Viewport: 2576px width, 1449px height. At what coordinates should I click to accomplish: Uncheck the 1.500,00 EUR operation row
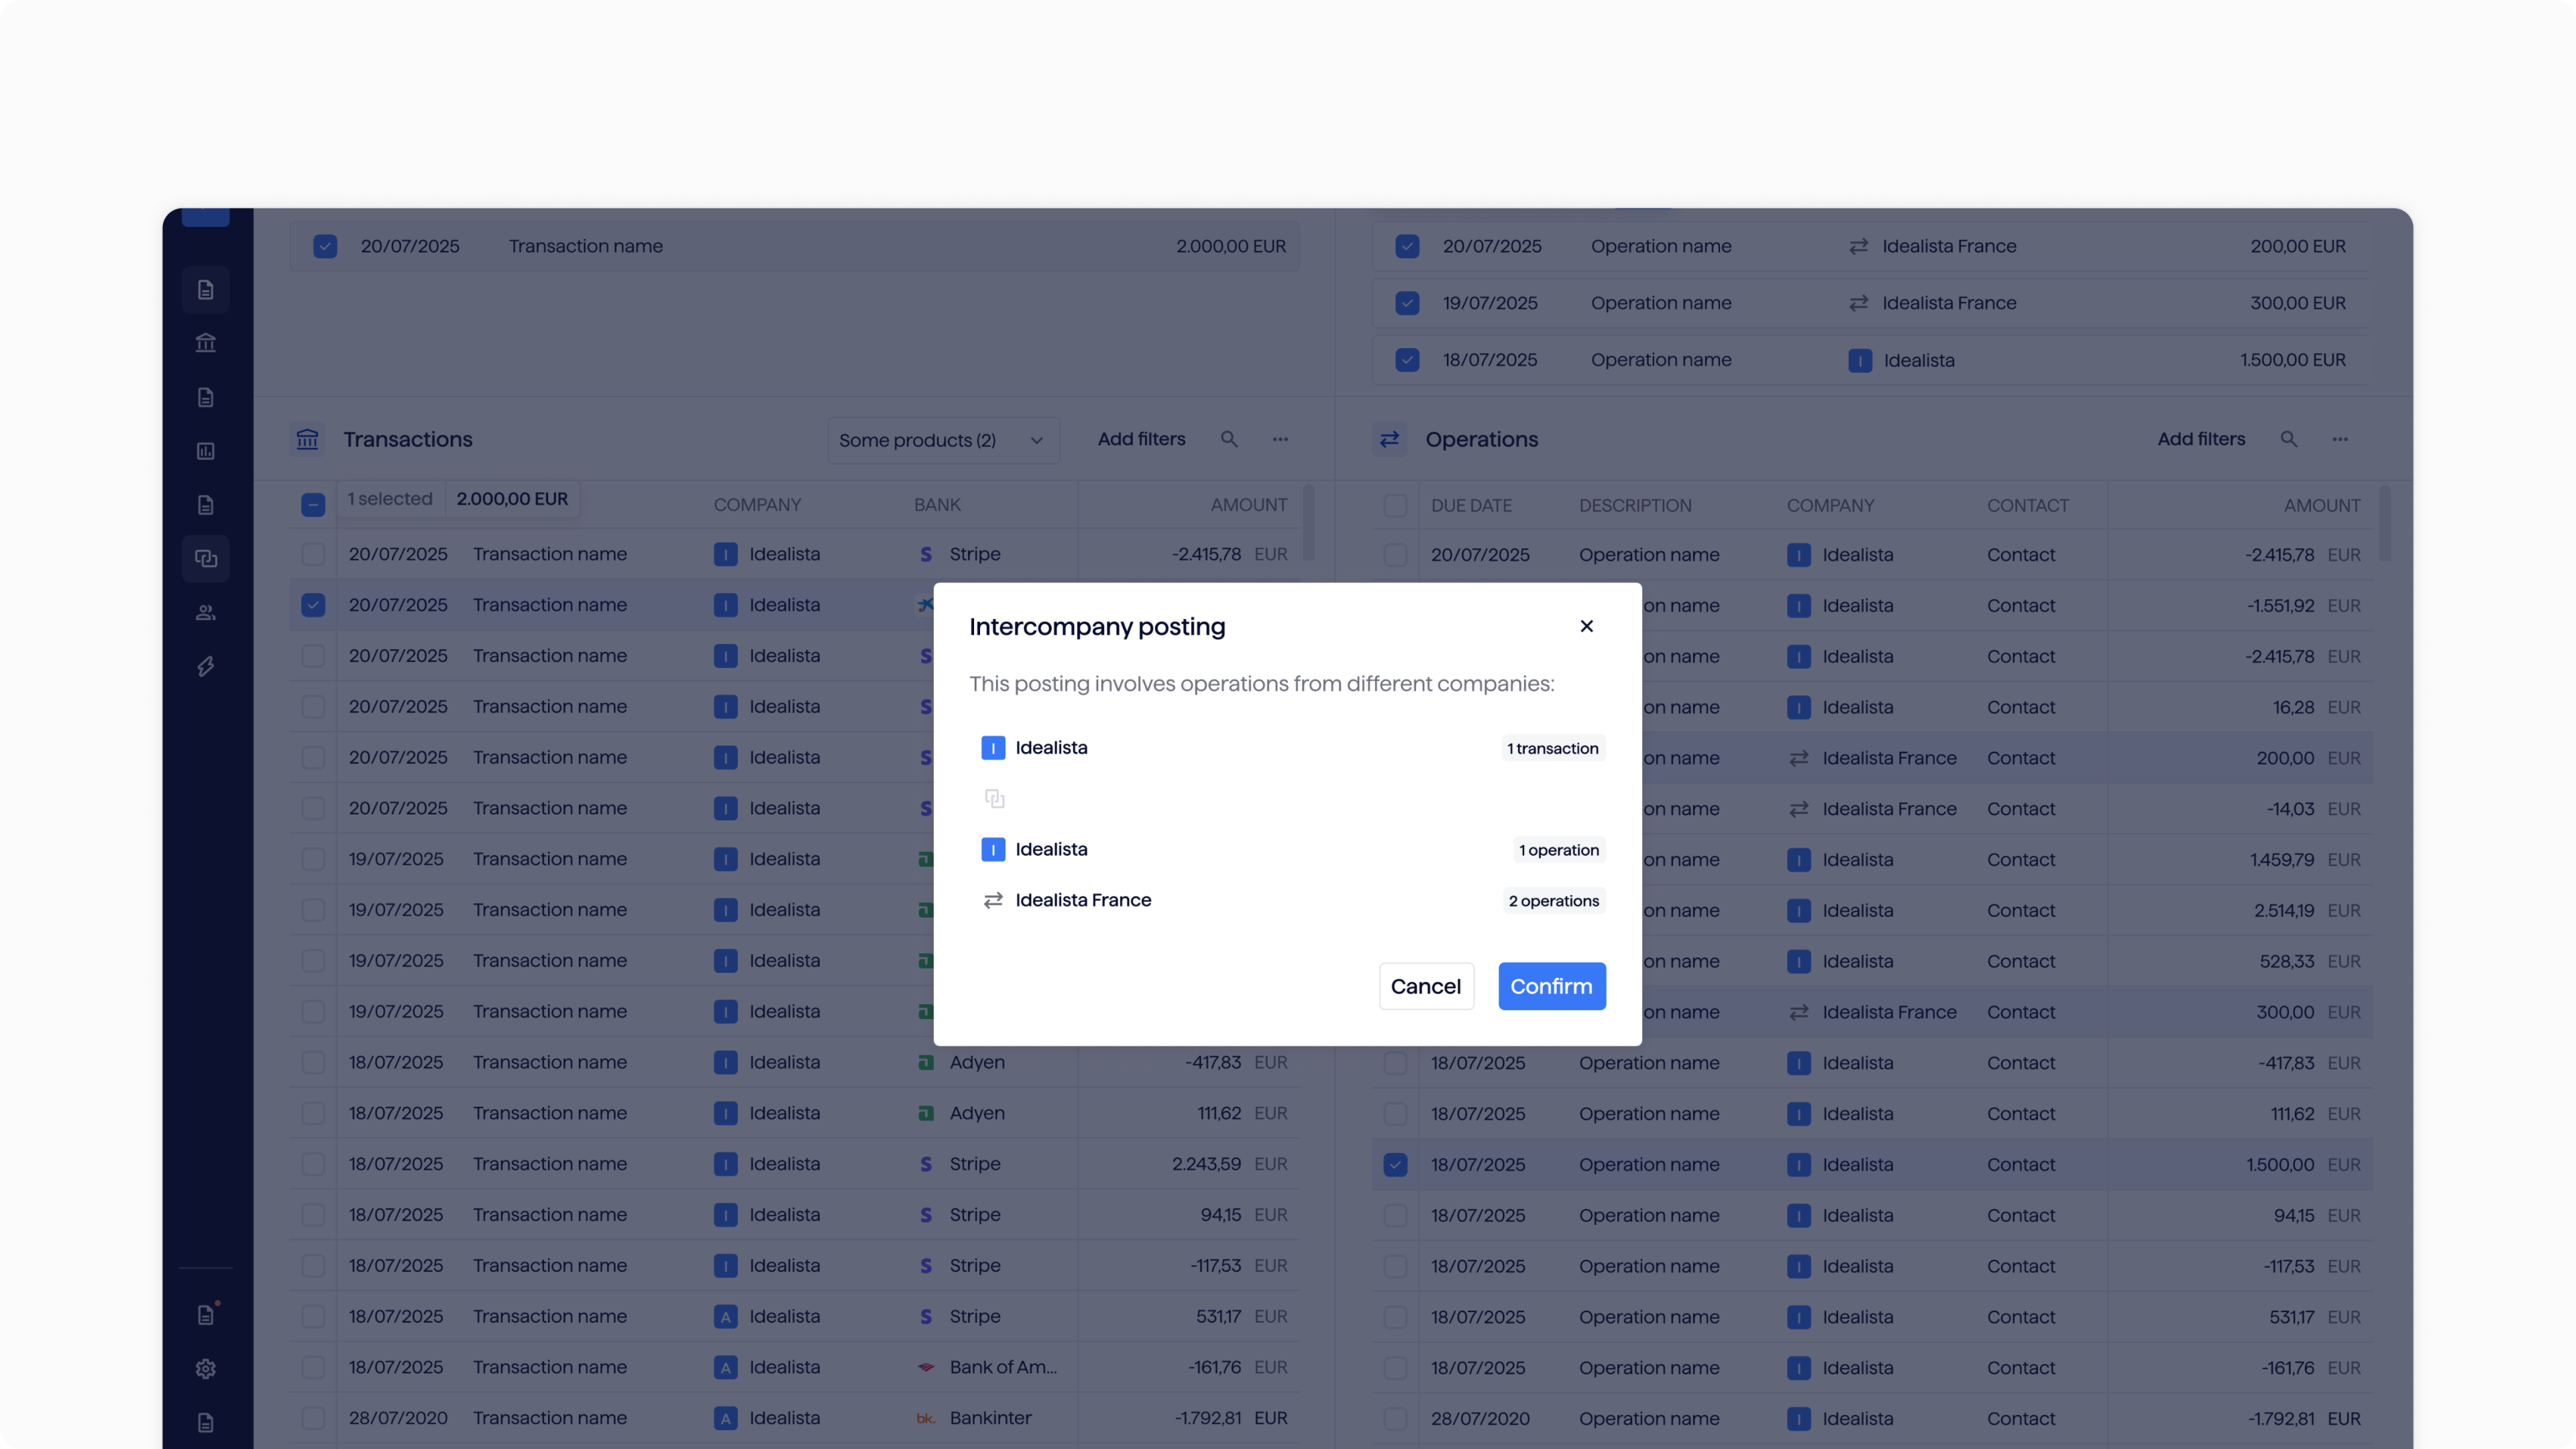(x=1395, y=1165)
